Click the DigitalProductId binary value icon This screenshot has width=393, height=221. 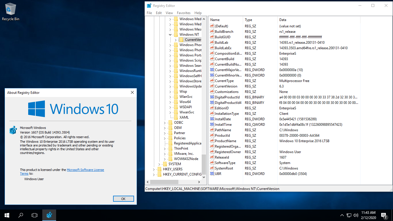[212, 97]
